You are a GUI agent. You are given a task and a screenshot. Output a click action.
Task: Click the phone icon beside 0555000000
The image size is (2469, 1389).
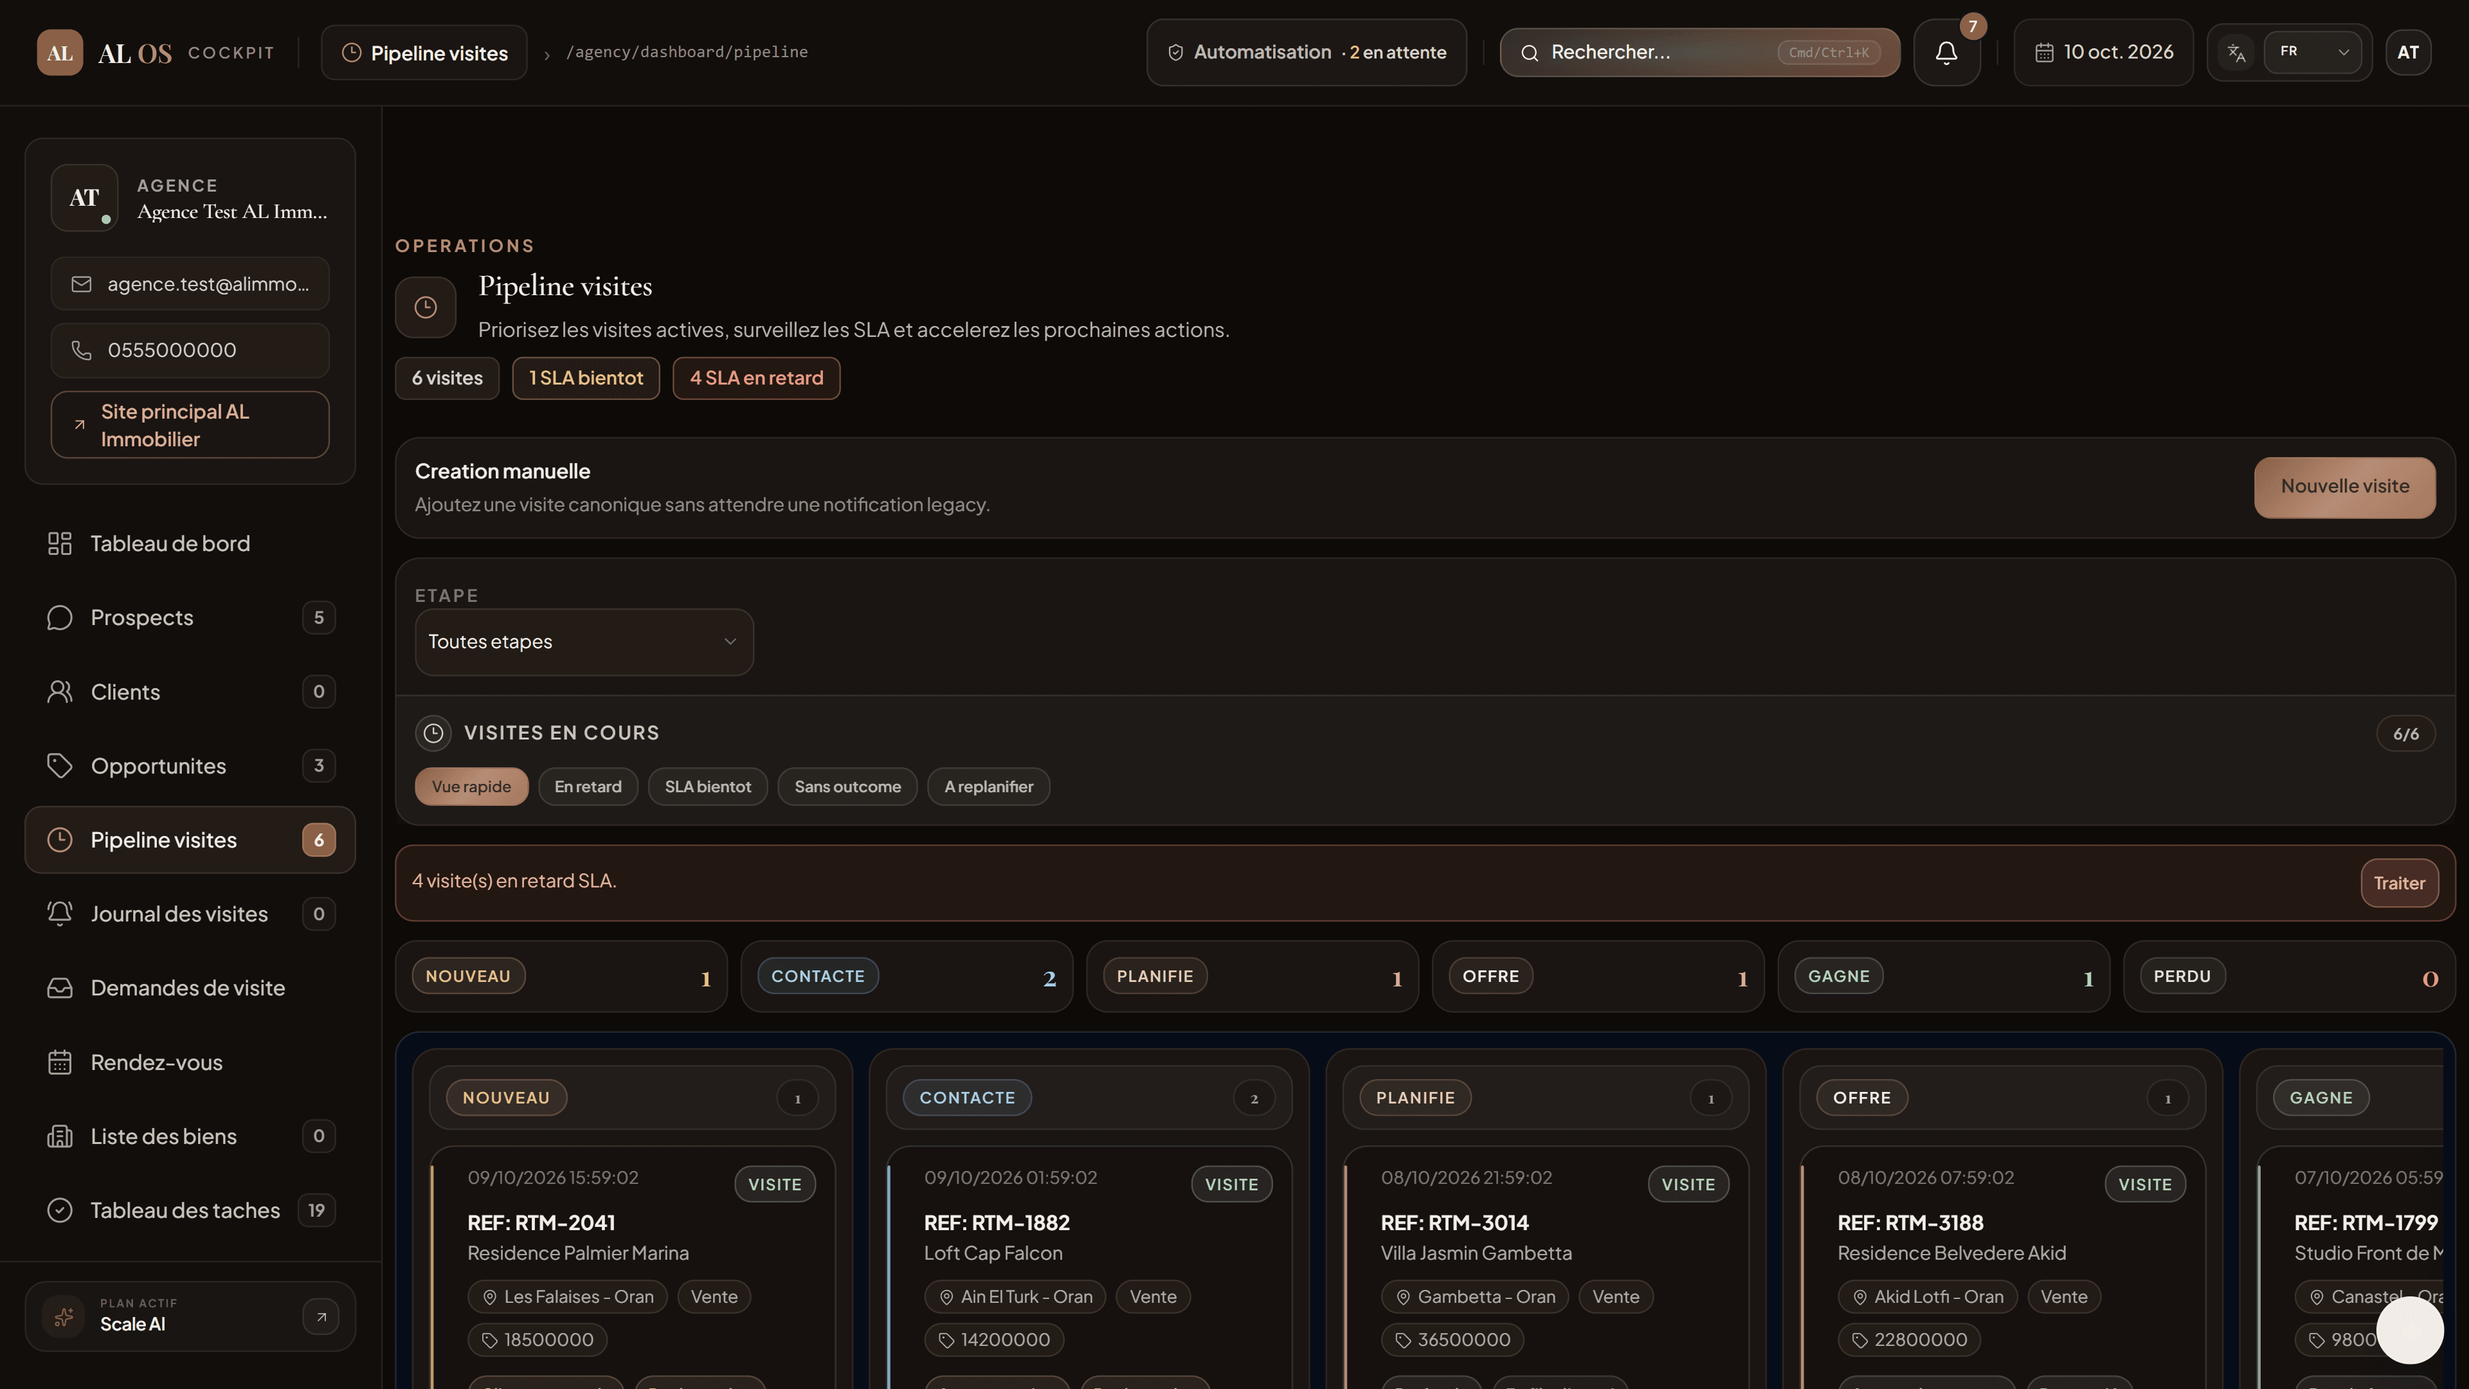(x=82, y=351)
